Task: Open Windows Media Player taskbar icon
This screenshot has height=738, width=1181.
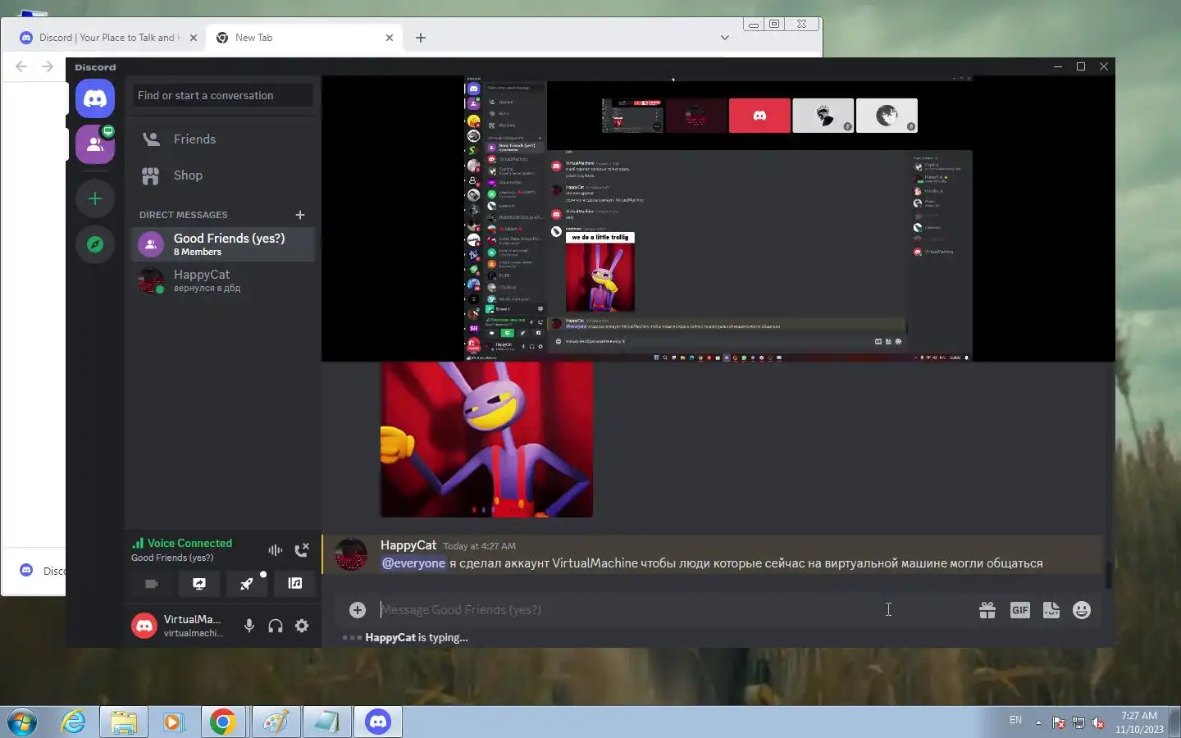Action: click(173, 722)
